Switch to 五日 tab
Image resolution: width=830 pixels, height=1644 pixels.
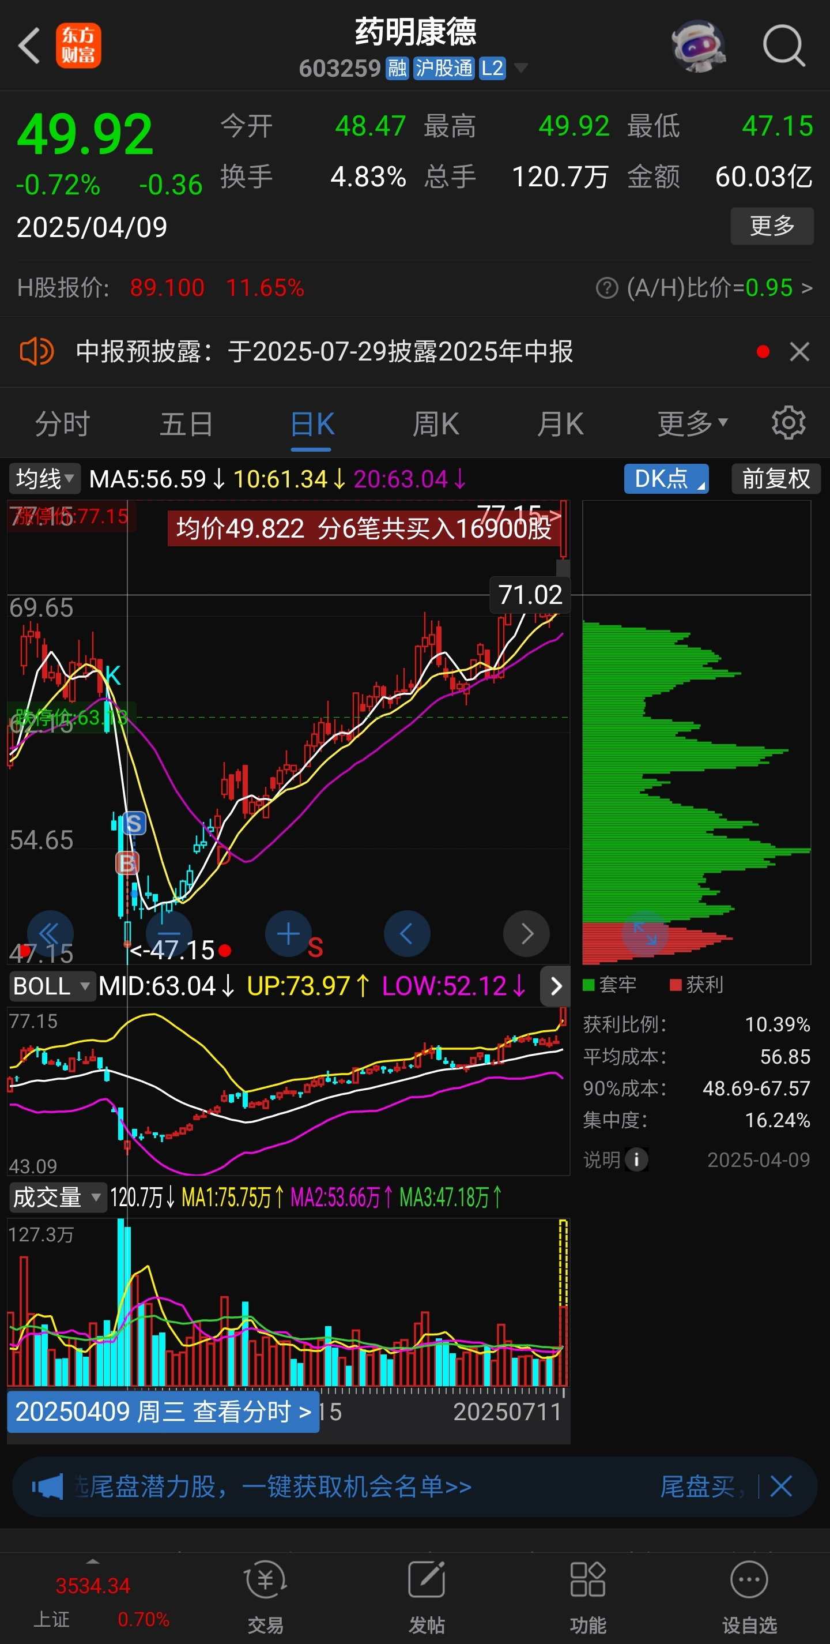pos(186,423)
